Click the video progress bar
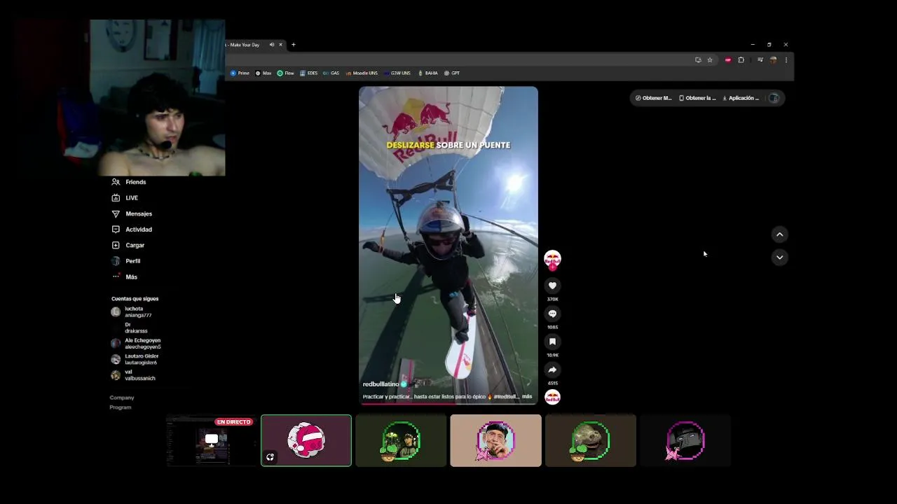 point(448,403)
